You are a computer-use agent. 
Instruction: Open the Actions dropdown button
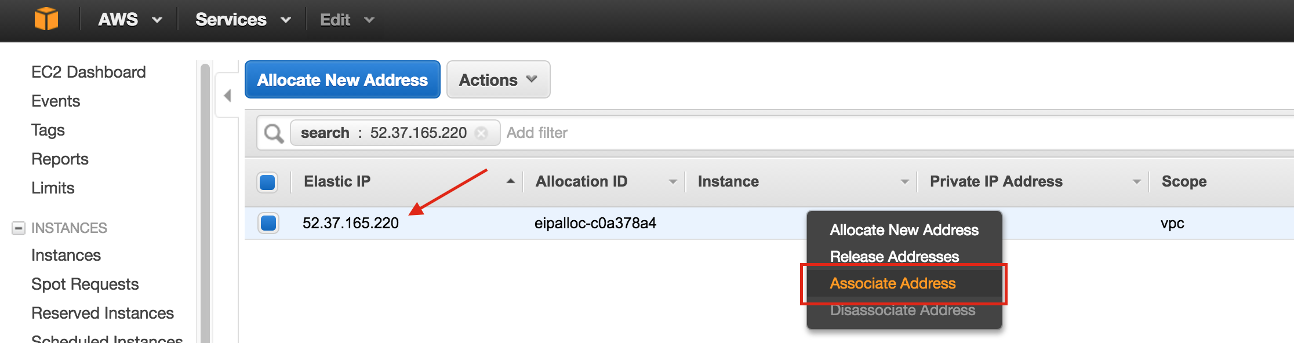[498, 79]
